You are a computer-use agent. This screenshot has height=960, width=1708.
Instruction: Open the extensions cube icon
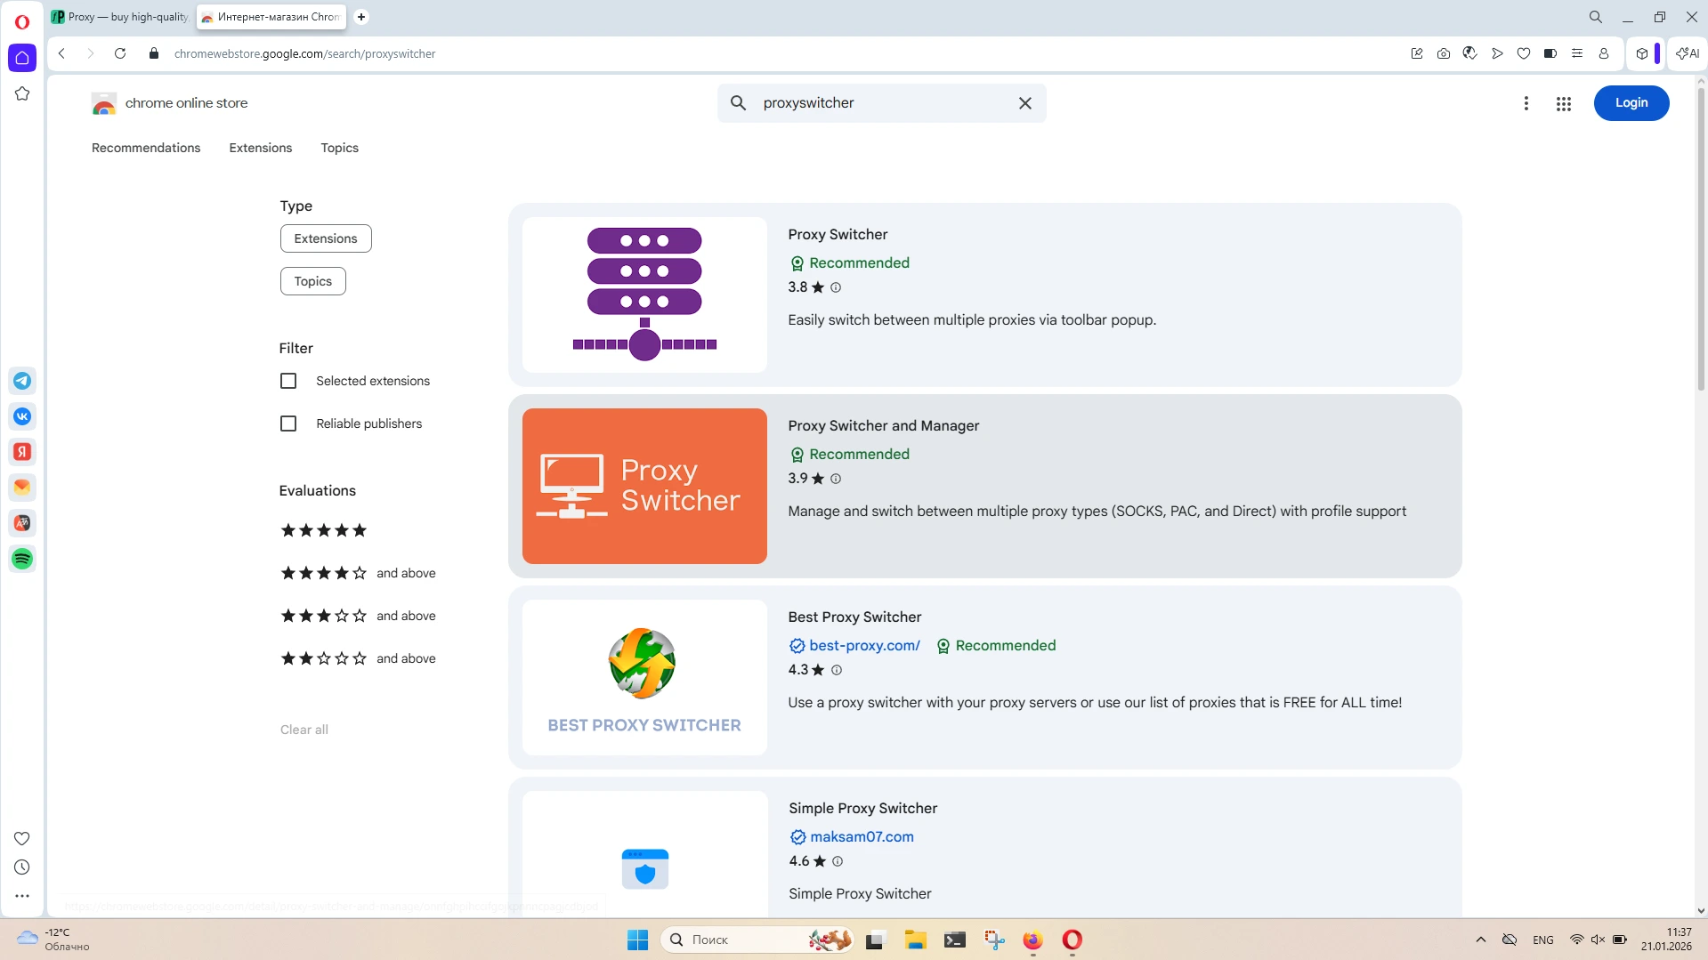(1642, 53)
